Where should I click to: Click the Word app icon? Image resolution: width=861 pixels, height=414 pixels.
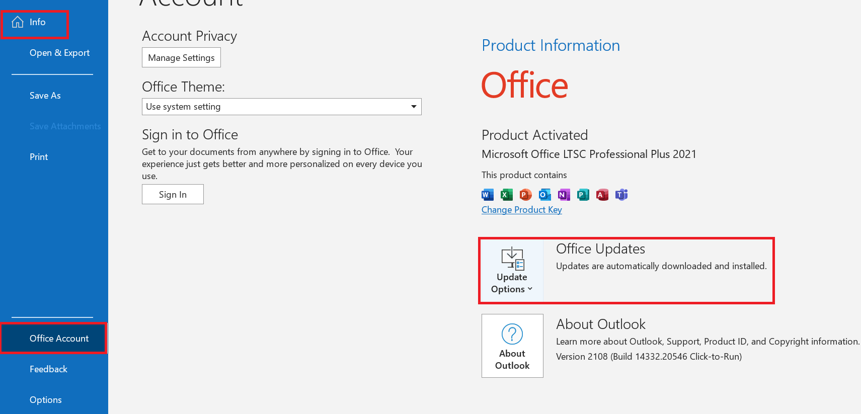point(488,195)
